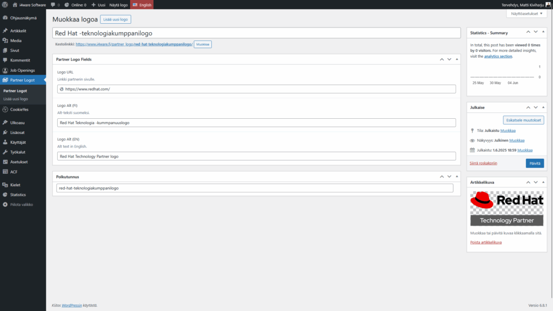Click the Ulkoasu appearance brush icon

(5, 123)
